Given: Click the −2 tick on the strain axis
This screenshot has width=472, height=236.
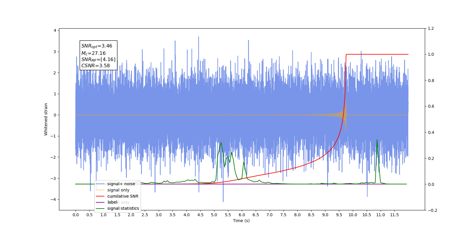Looking at the screenshot, I should [x=53, y=157].
